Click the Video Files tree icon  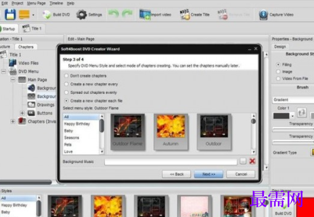click(x=13, y=63)
